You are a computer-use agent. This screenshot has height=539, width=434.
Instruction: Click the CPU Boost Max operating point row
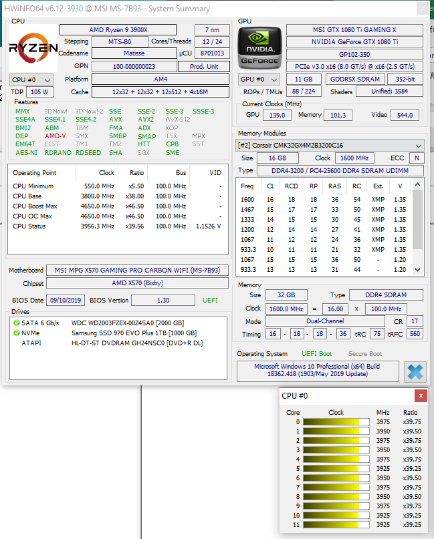(117, 206)
